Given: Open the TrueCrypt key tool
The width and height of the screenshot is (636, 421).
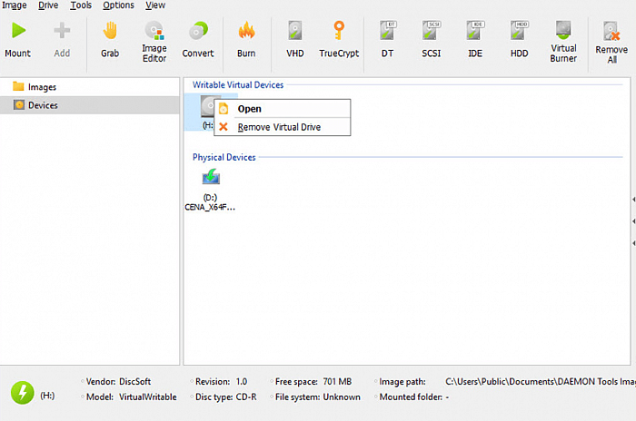Looking at the screenshot, I should pyautogui.click(x=339, y=31).
